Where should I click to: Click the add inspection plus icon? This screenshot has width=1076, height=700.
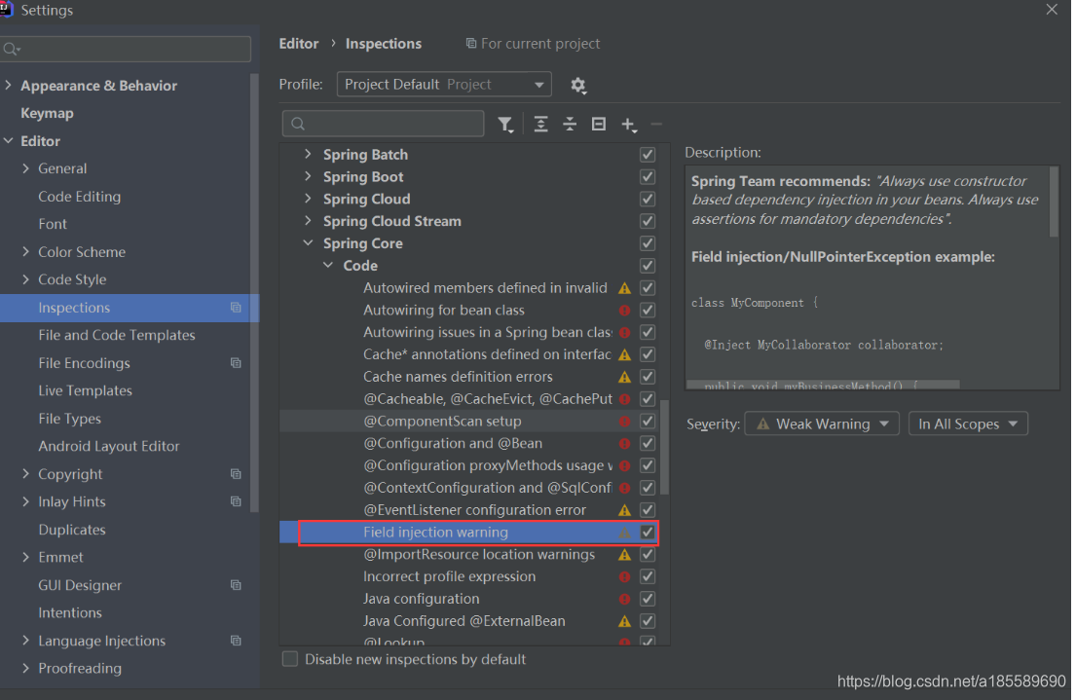(629, 125)
